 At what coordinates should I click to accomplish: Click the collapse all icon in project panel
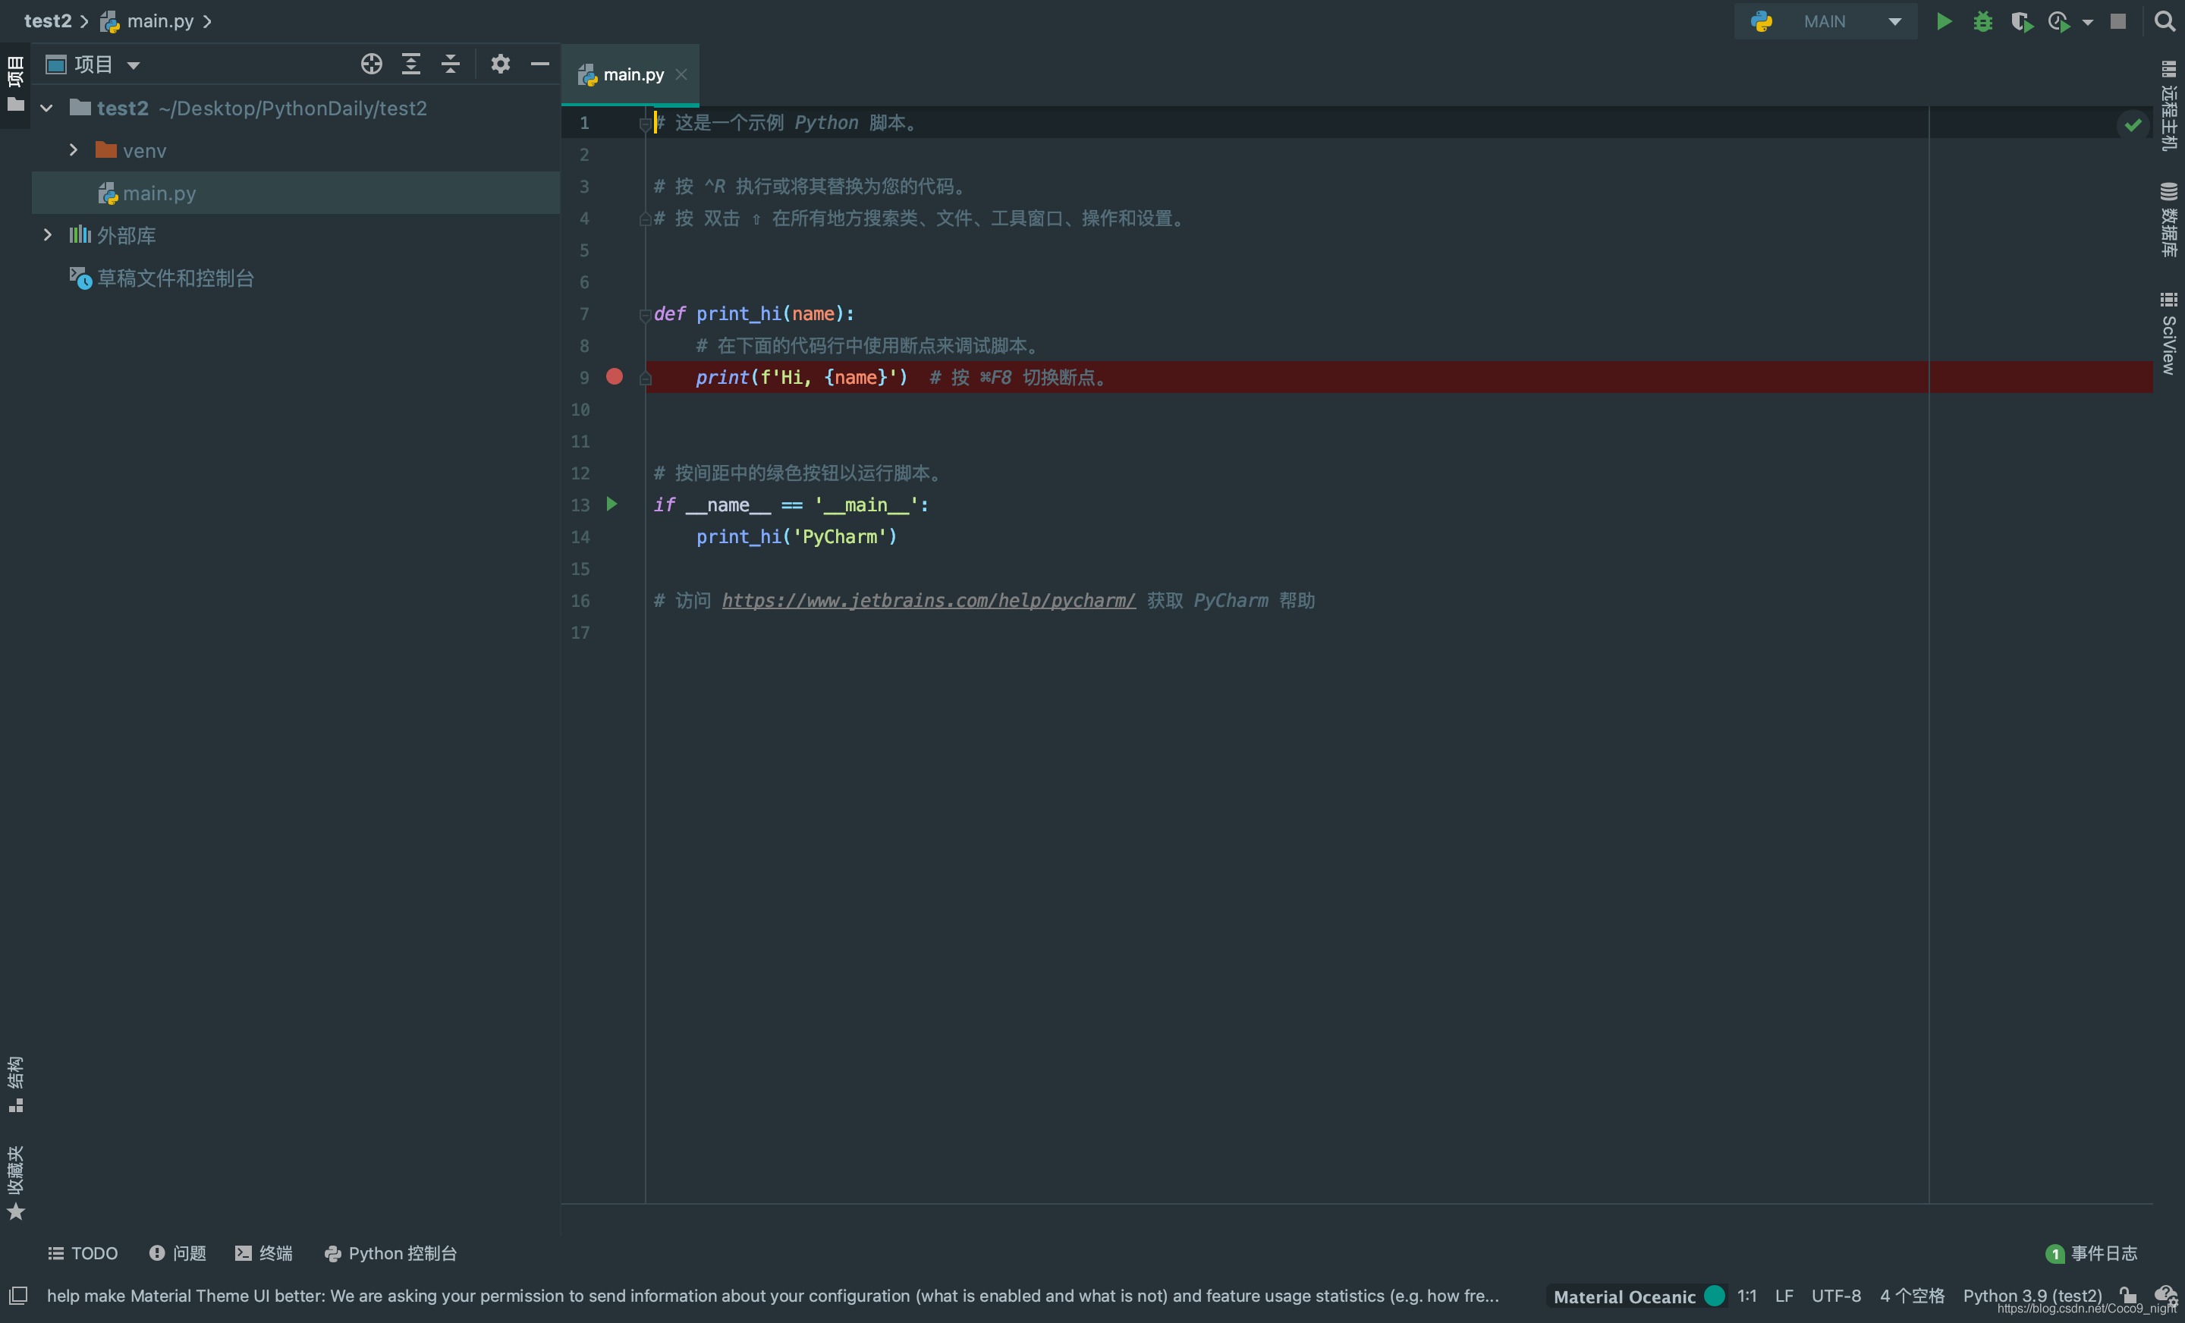451,64
